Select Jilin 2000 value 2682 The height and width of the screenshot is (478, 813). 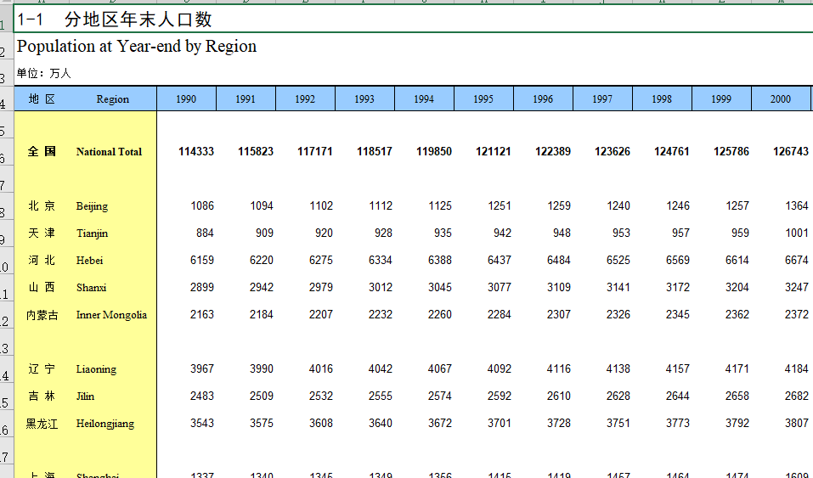796,396
